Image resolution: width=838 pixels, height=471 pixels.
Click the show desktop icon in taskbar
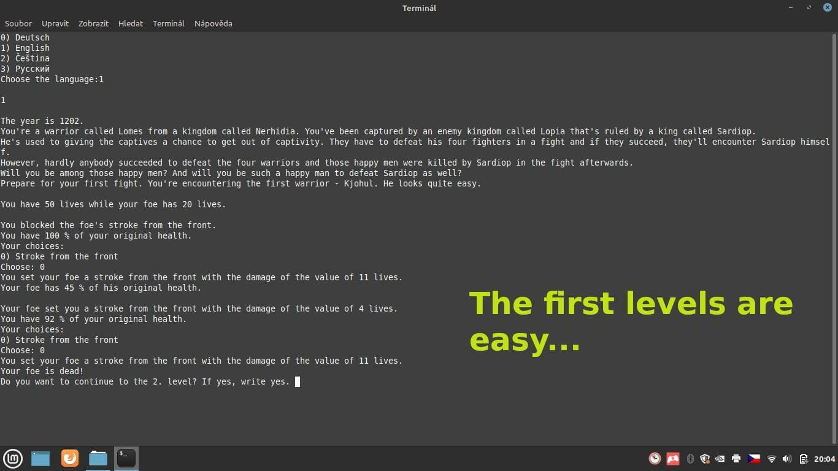pos(40,458)
